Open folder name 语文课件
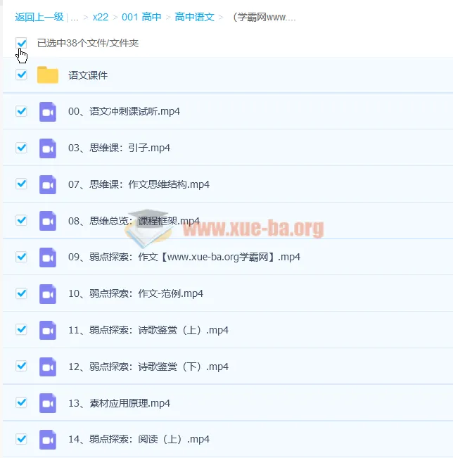This screenshot has width=453, height=458. click(x=88, y=75)
